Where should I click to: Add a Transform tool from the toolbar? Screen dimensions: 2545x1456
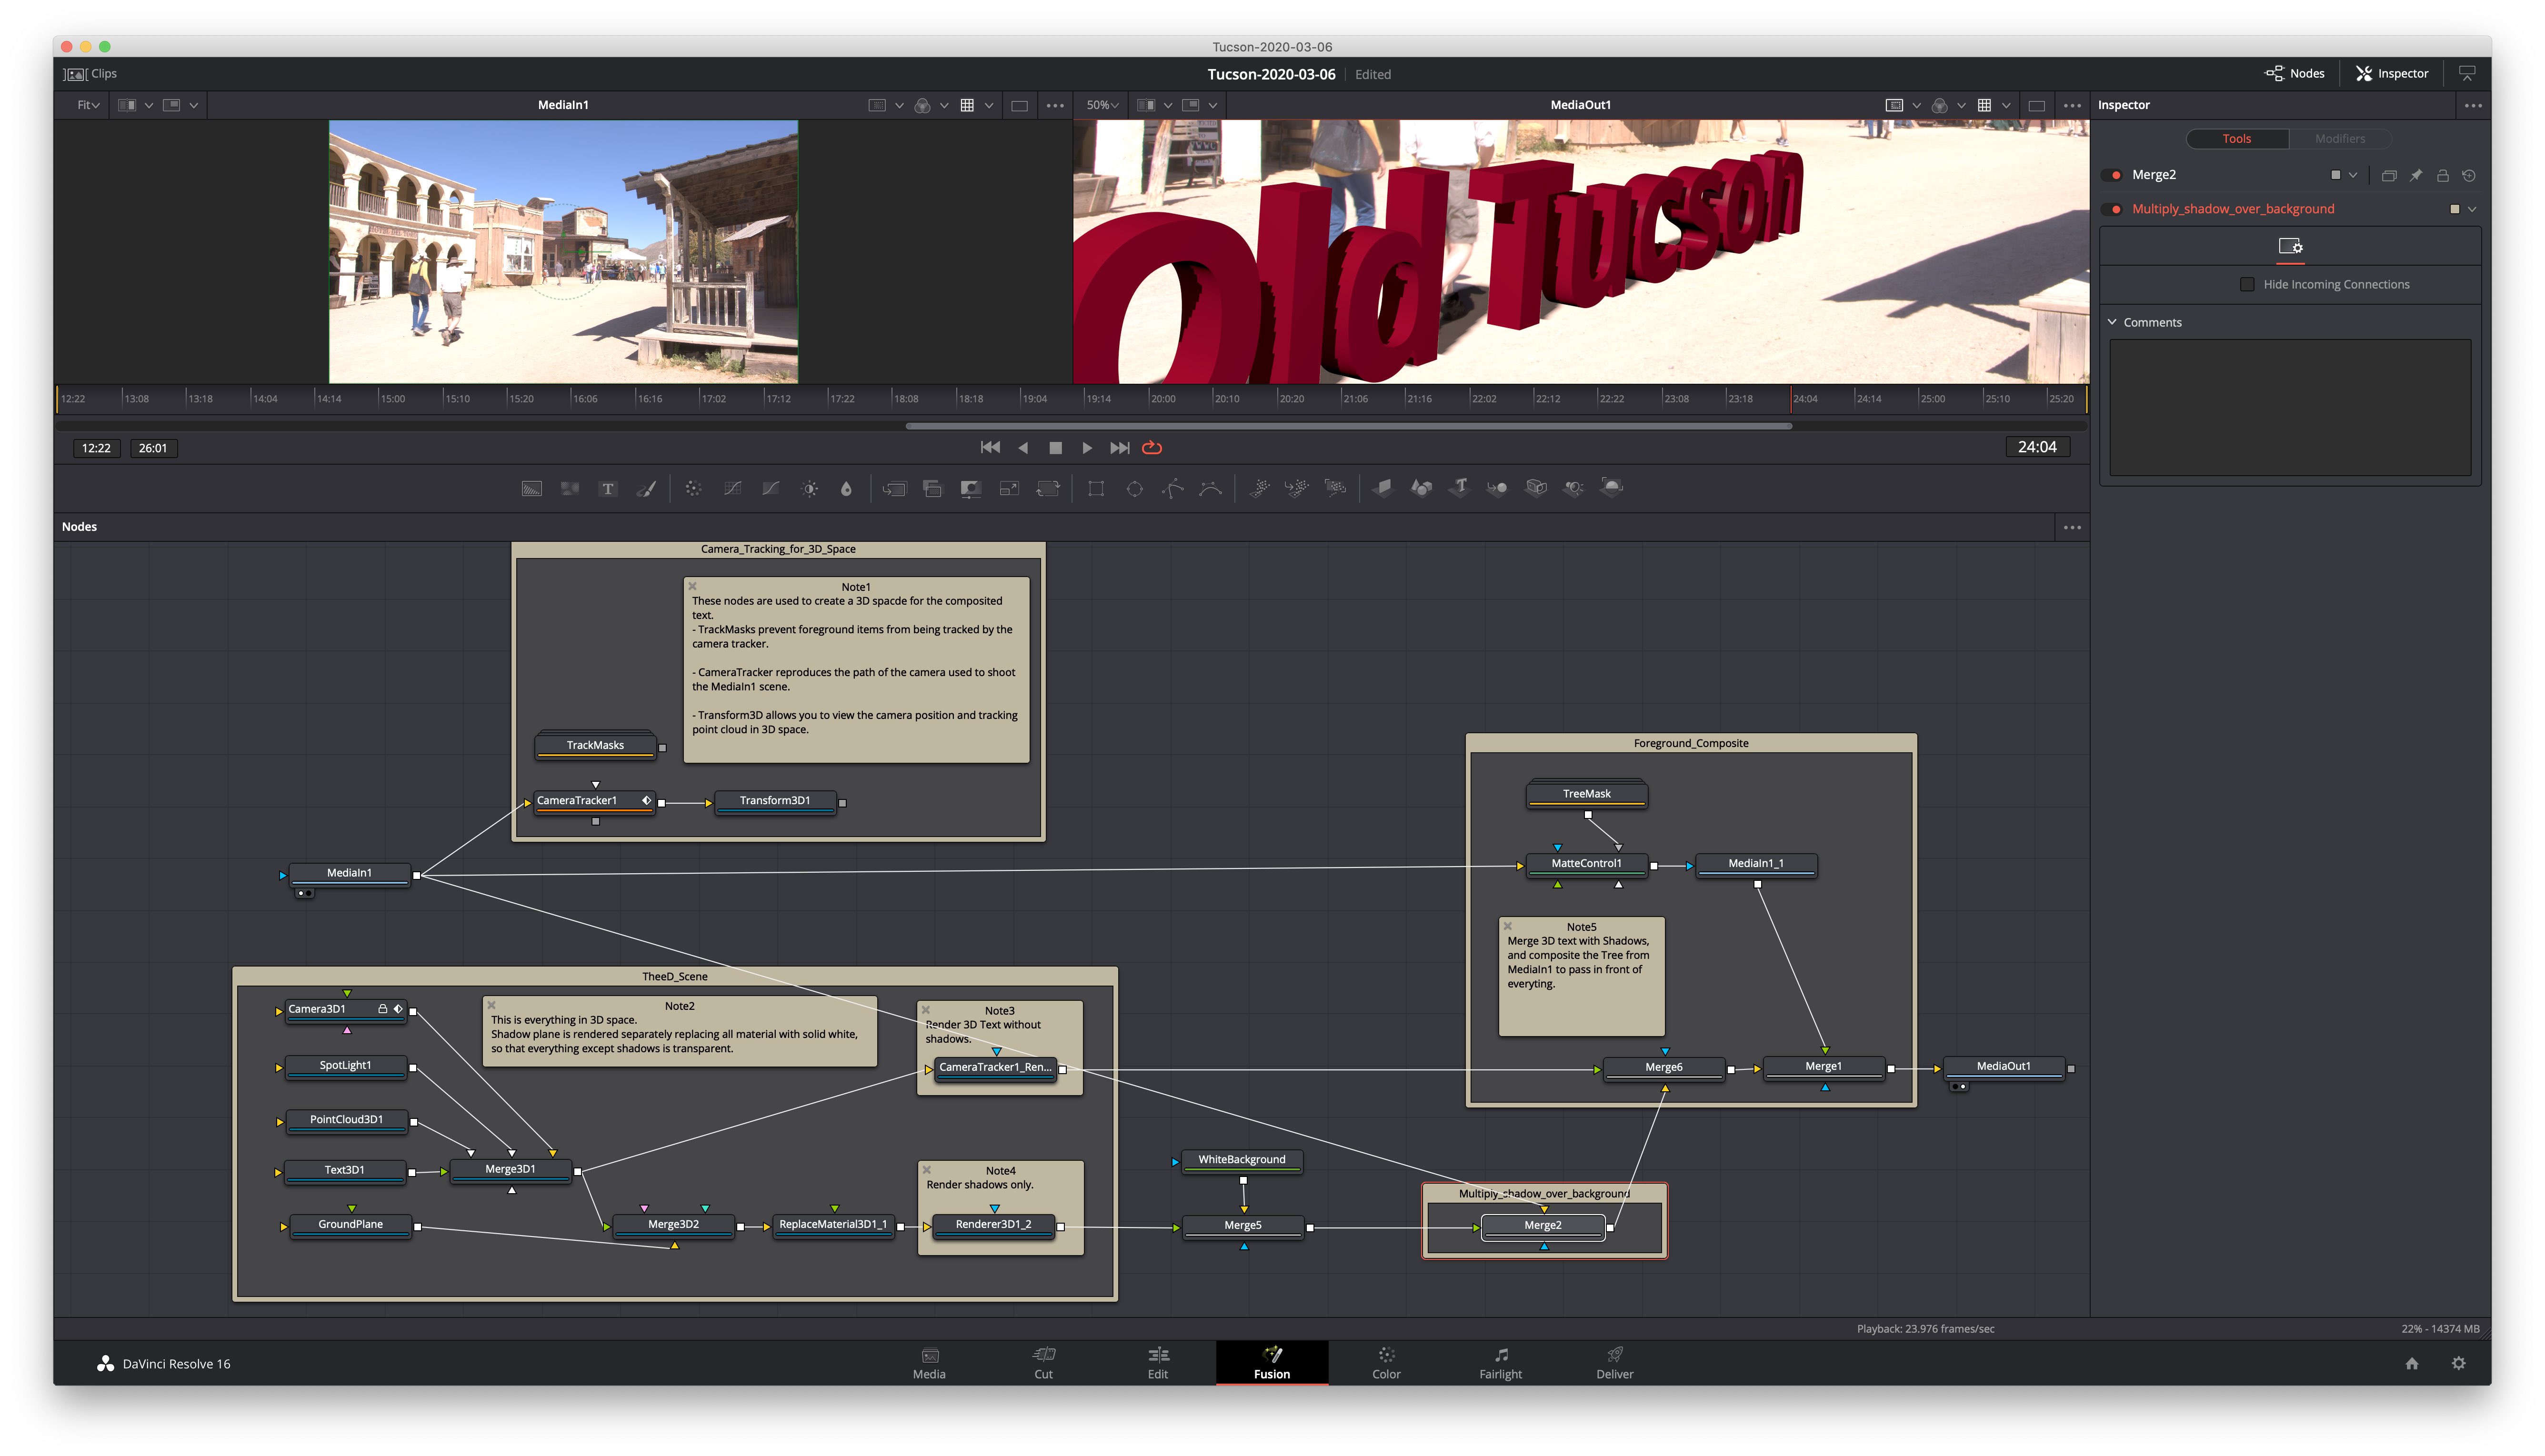[1048, 488]
